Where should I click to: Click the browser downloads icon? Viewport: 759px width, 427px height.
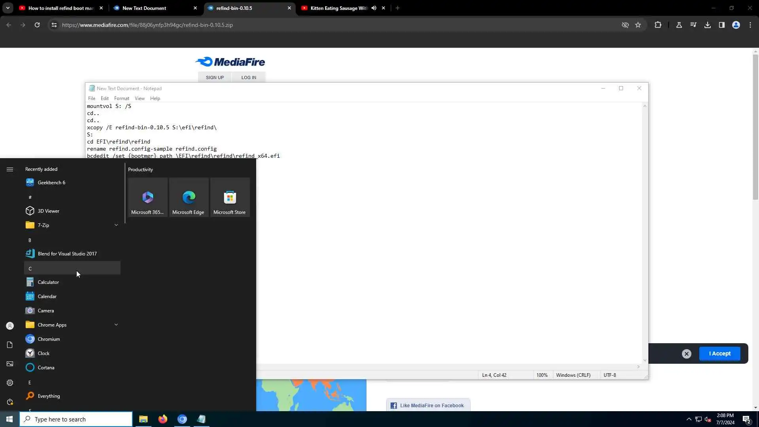[708, 25]
